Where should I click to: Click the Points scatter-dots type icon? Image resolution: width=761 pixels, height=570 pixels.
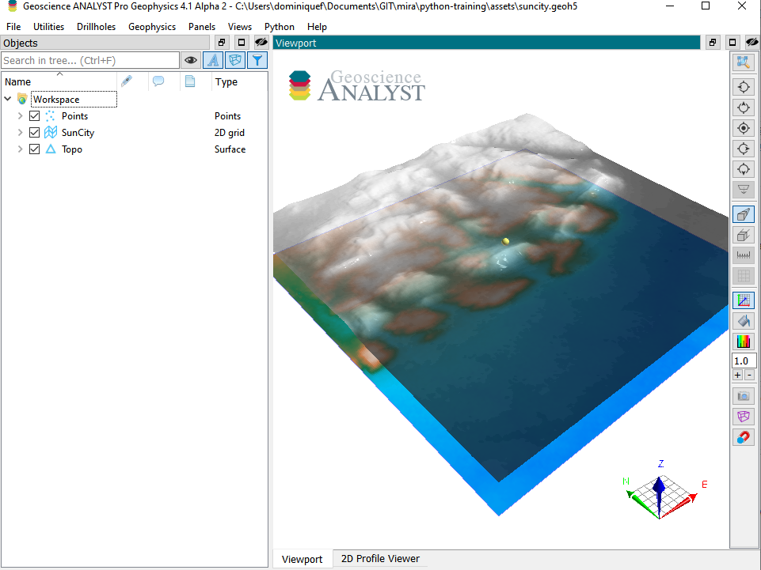(51, 116)
